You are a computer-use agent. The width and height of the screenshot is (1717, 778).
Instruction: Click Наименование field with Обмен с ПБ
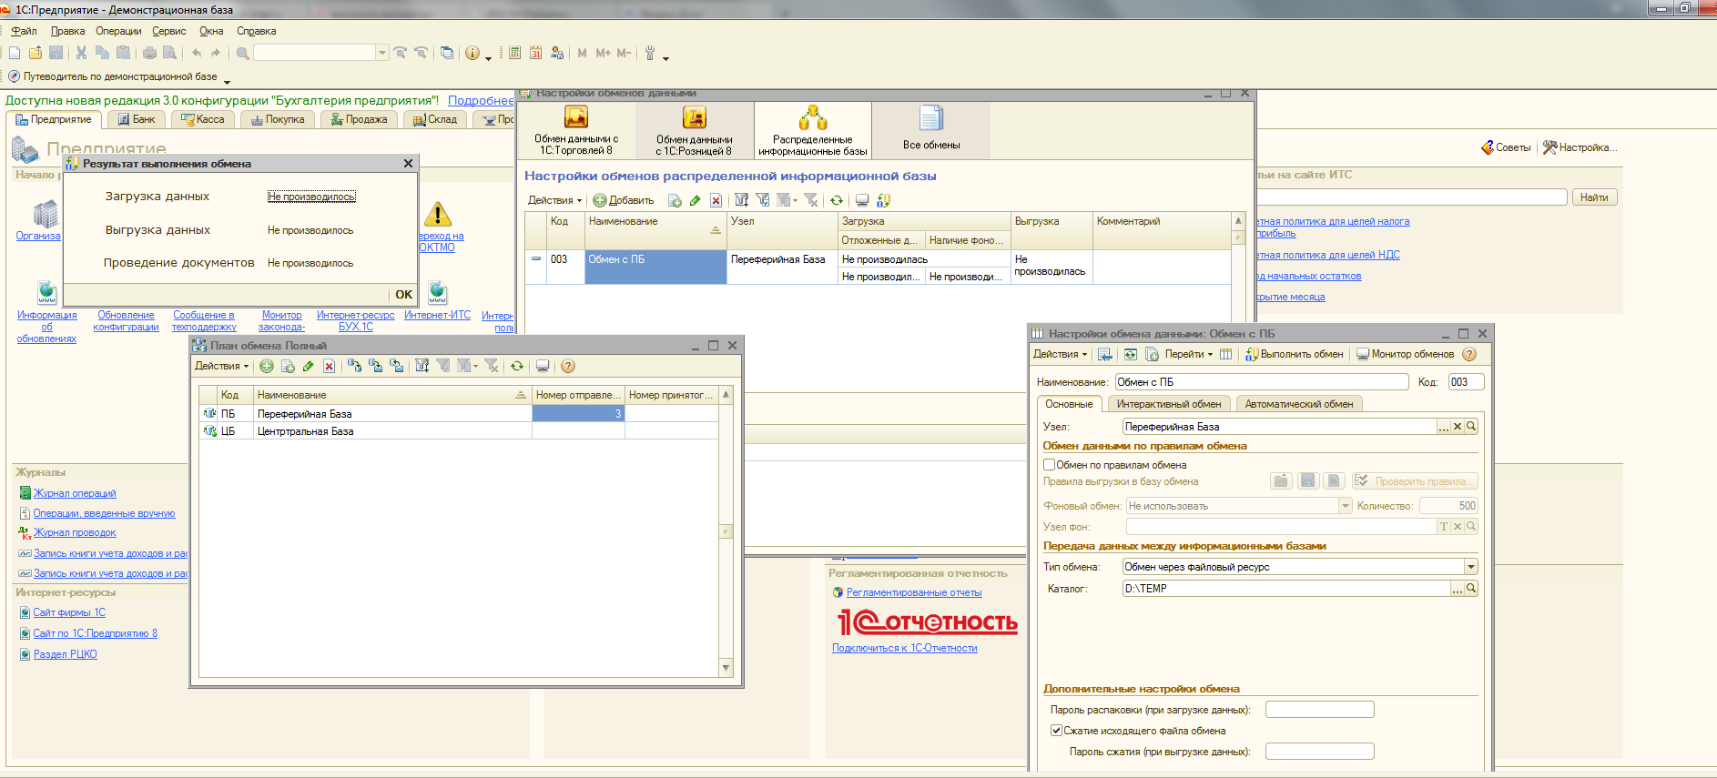click(x=1260, y=382)
